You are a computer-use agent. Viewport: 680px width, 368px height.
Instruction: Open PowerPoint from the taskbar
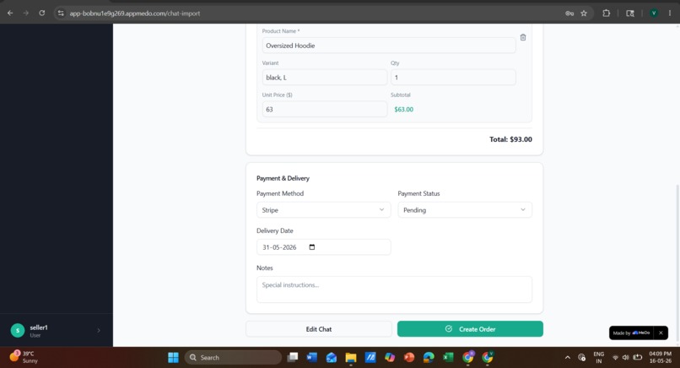(x=409, y=357)
